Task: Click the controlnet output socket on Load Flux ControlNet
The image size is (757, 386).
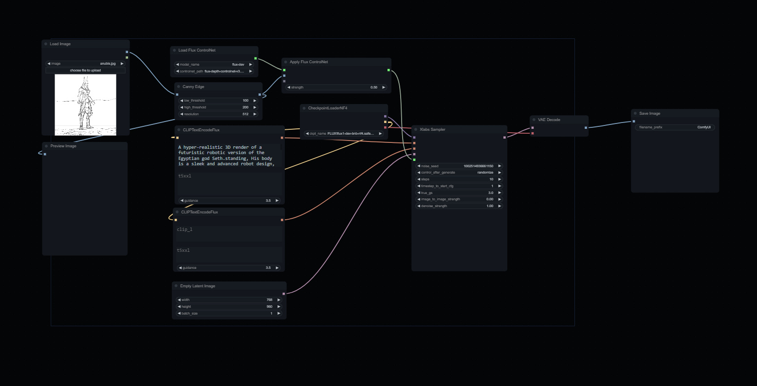Action: (x=256, y=58)
